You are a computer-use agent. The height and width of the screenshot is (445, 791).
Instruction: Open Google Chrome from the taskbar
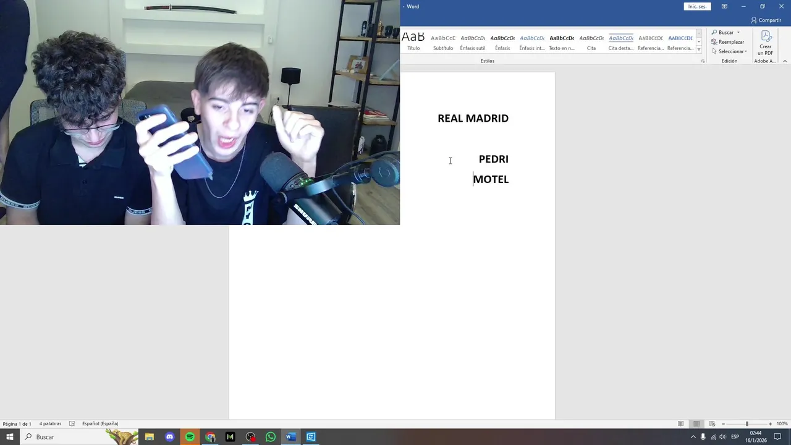(211, 437)
